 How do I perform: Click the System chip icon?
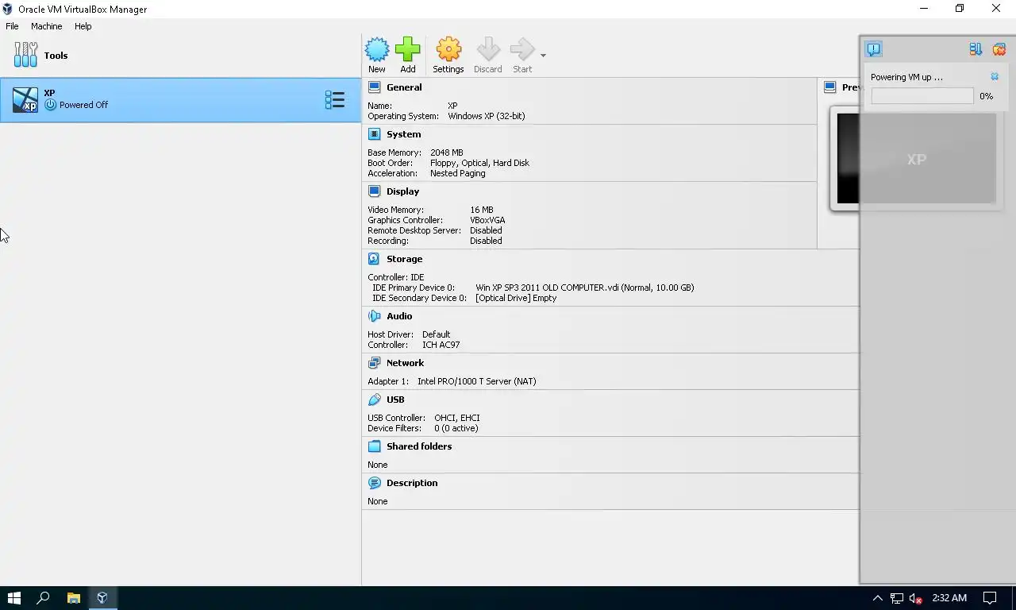click(x=374, y=134)
